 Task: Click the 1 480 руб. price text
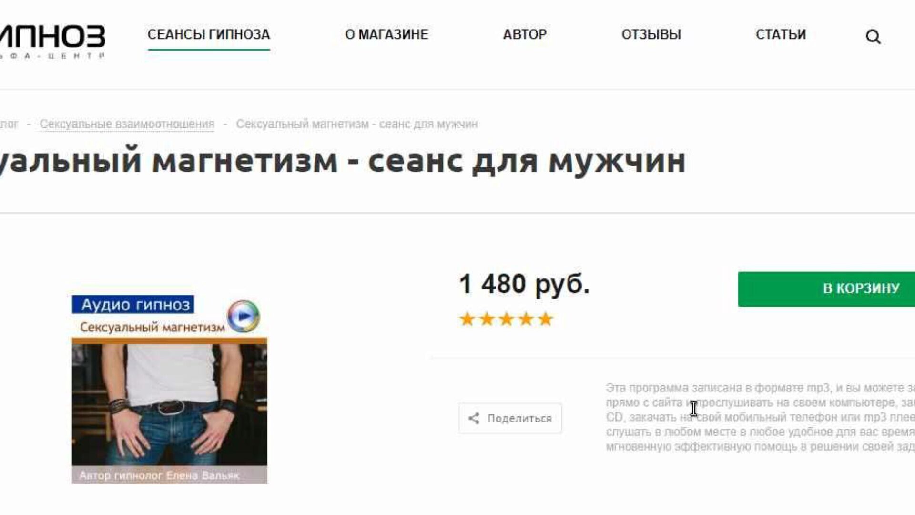click(524, 284)
